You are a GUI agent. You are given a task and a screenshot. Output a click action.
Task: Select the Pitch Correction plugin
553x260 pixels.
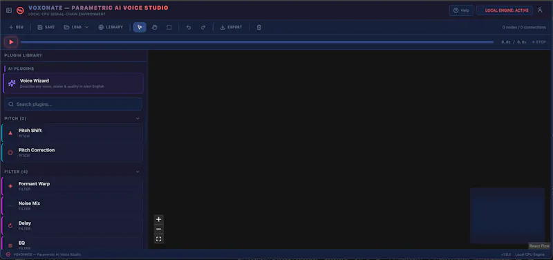click(73, 153)
